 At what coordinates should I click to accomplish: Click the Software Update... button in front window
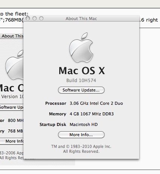click(81, 90)
